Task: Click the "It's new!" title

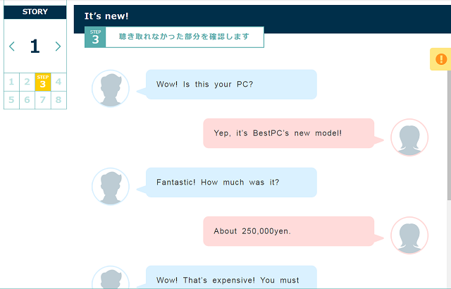Action: [x=106, y=16]
